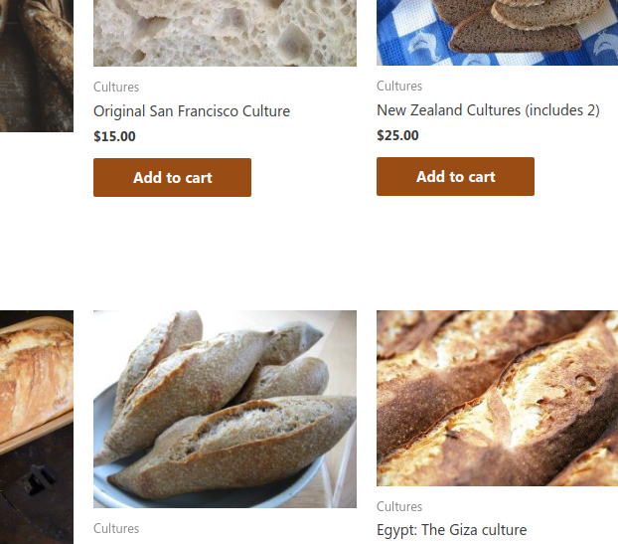618x544 pixels.
Task: Open the whole wheat rolls in bowl photo
Action: 226,409
